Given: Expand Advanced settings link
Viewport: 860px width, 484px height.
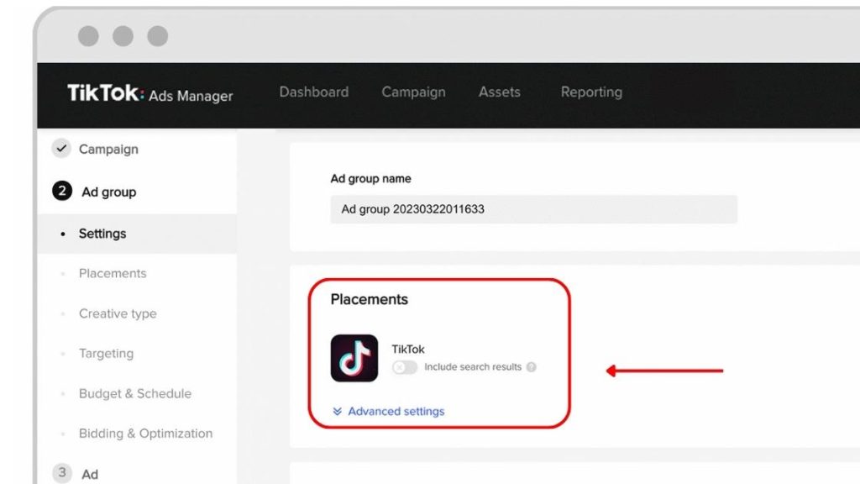Looking at the screenshot, I should point(396,411).
